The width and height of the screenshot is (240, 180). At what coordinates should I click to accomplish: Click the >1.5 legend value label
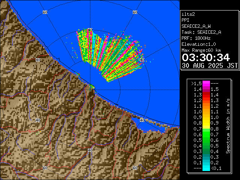click(195, 83)
